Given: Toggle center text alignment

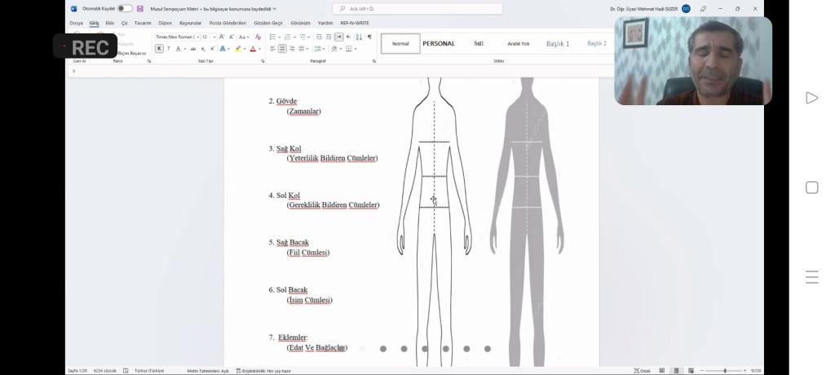Looking at the screenshot, I should point(282,49).
